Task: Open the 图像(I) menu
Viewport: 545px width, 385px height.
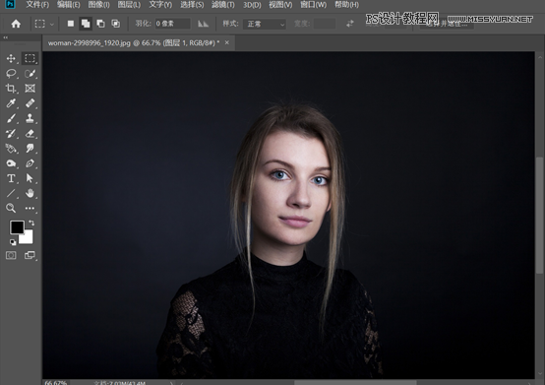Action: tap(98, 5)
